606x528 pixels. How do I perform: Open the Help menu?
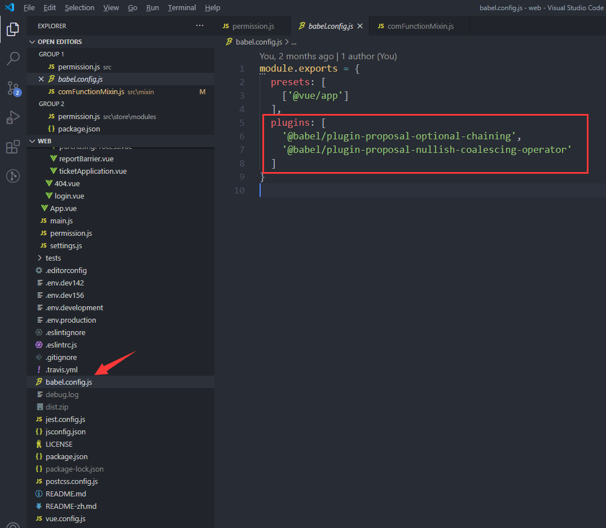(x=213, y=7)
